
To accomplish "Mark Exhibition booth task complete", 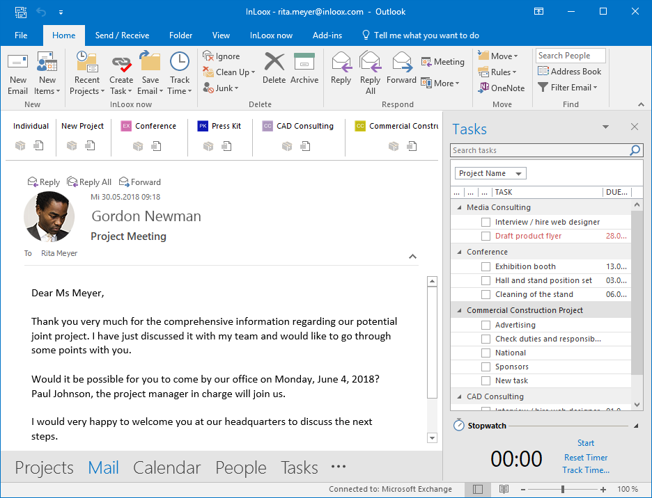I will (x=486, y=266).
